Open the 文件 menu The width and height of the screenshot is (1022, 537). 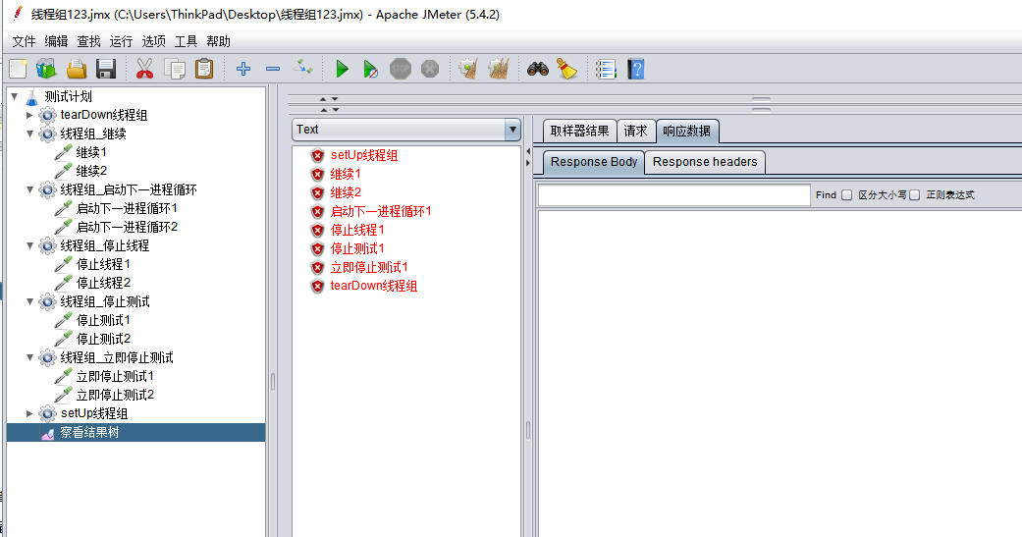pyautogui.click(x=25, y=41)
